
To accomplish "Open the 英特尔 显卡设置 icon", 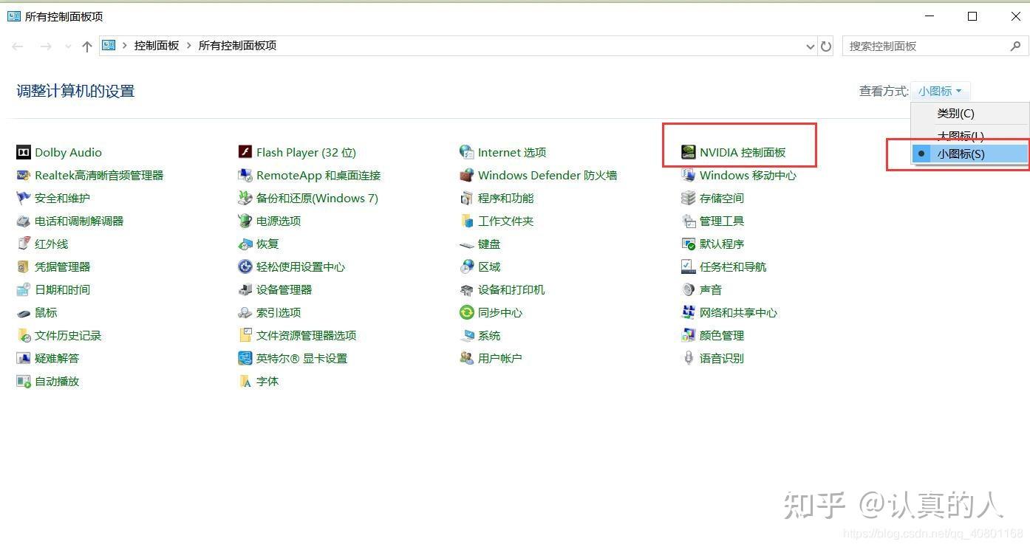I will coord(245,359).
